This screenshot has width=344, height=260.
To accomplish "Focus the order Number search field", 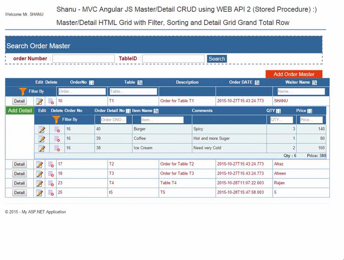I will 83,59.
